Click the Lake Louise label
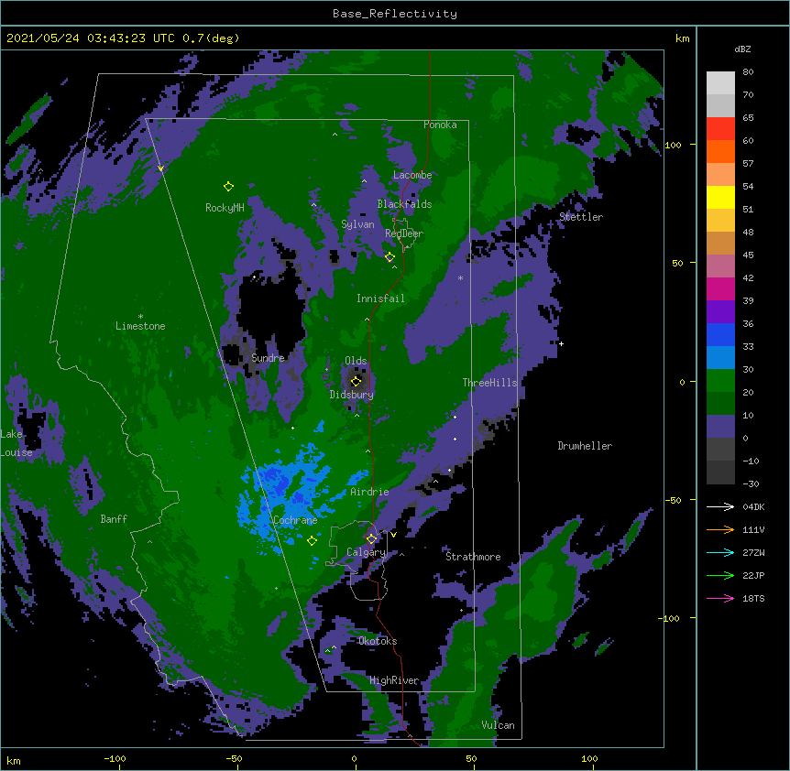 [x=16, y=443]
